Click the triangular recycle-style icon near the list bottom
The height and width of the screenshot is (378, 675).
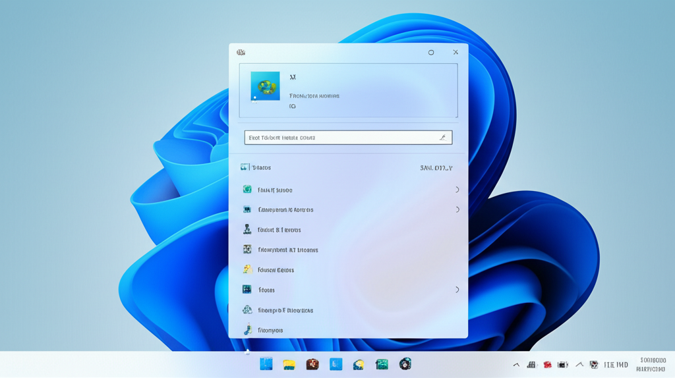pos(247,310)
